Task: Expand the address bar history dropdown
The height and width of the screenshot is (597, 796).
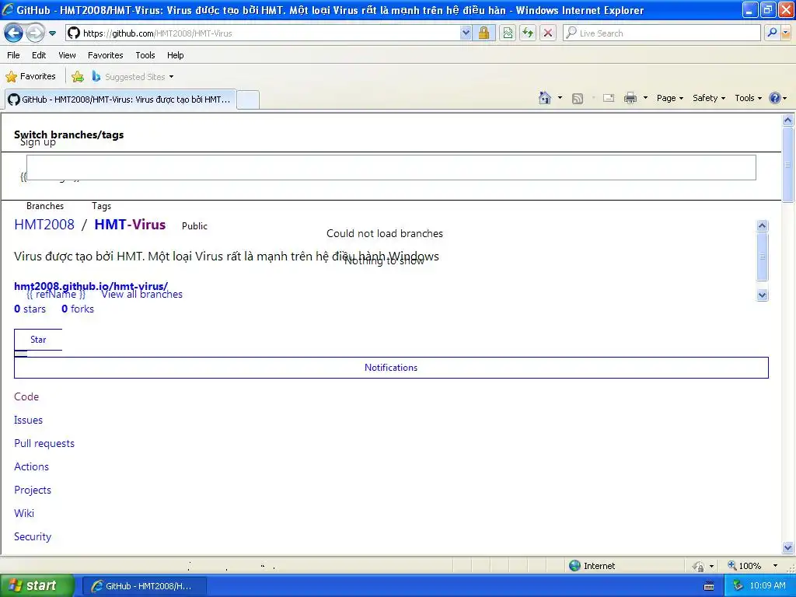Action: pos(466,33)
